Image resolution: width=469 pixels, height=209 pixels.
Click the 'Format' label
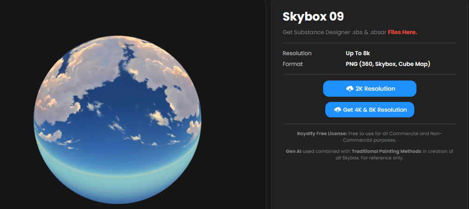(293, 64)
